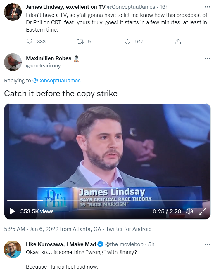Click the @ConceptualJames reply-to link
Image resolution: width=214 pixels, height=273 pixels.
tap(56, 80)
